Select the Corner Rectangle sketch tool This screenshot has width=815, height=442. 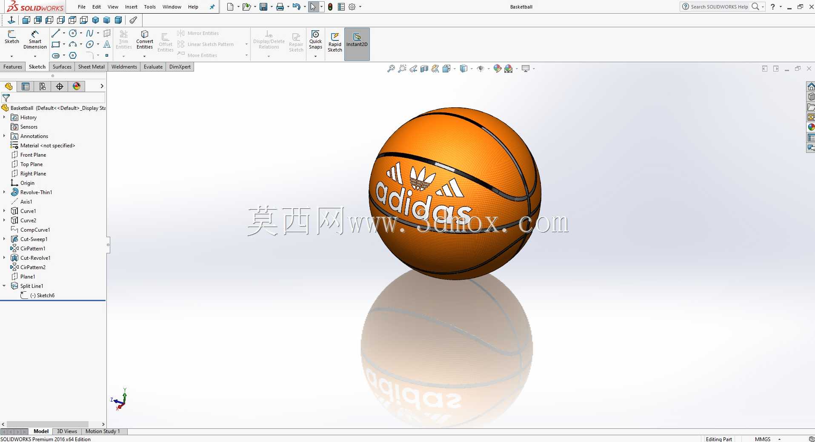56,44
